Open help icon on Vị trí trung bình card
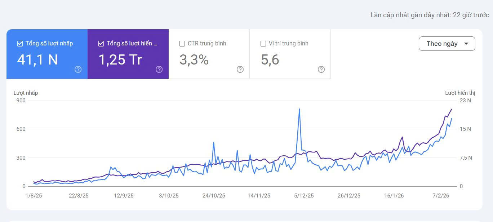 (x=321, y=70)
